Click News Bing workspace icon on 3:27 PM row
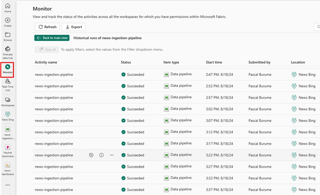 click(294, 167)
